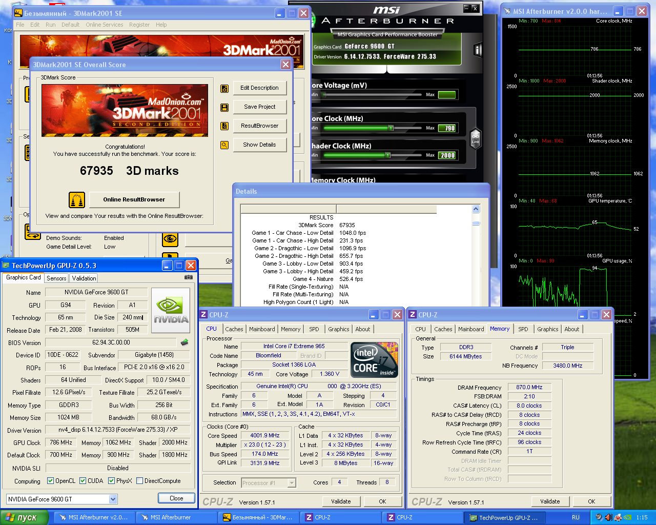
Task: Toggle the OpenCL checkbox in GPU-Z
Action: (50, 481)
